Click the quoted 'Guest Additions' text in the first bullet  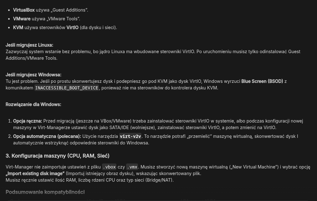pyautogui.click(x=69, y=10)
